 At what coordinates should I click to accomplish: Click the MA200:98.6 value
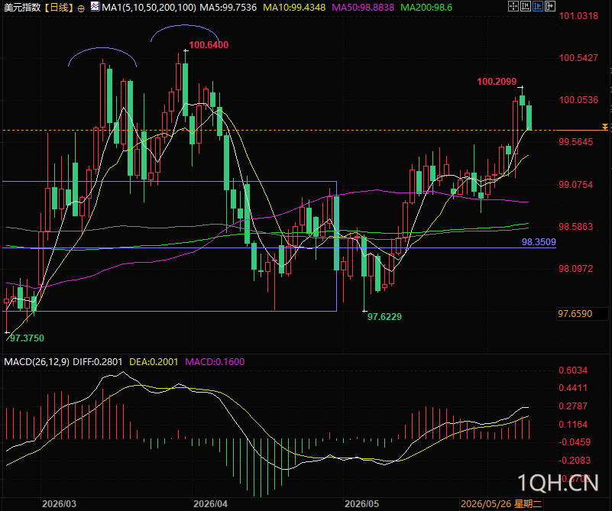coord(426,8)
